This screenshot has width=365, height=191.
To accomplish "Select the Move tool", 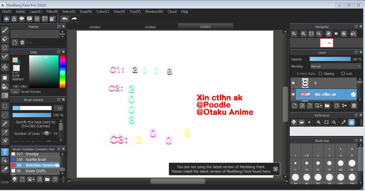I will (x=5, y=67).
